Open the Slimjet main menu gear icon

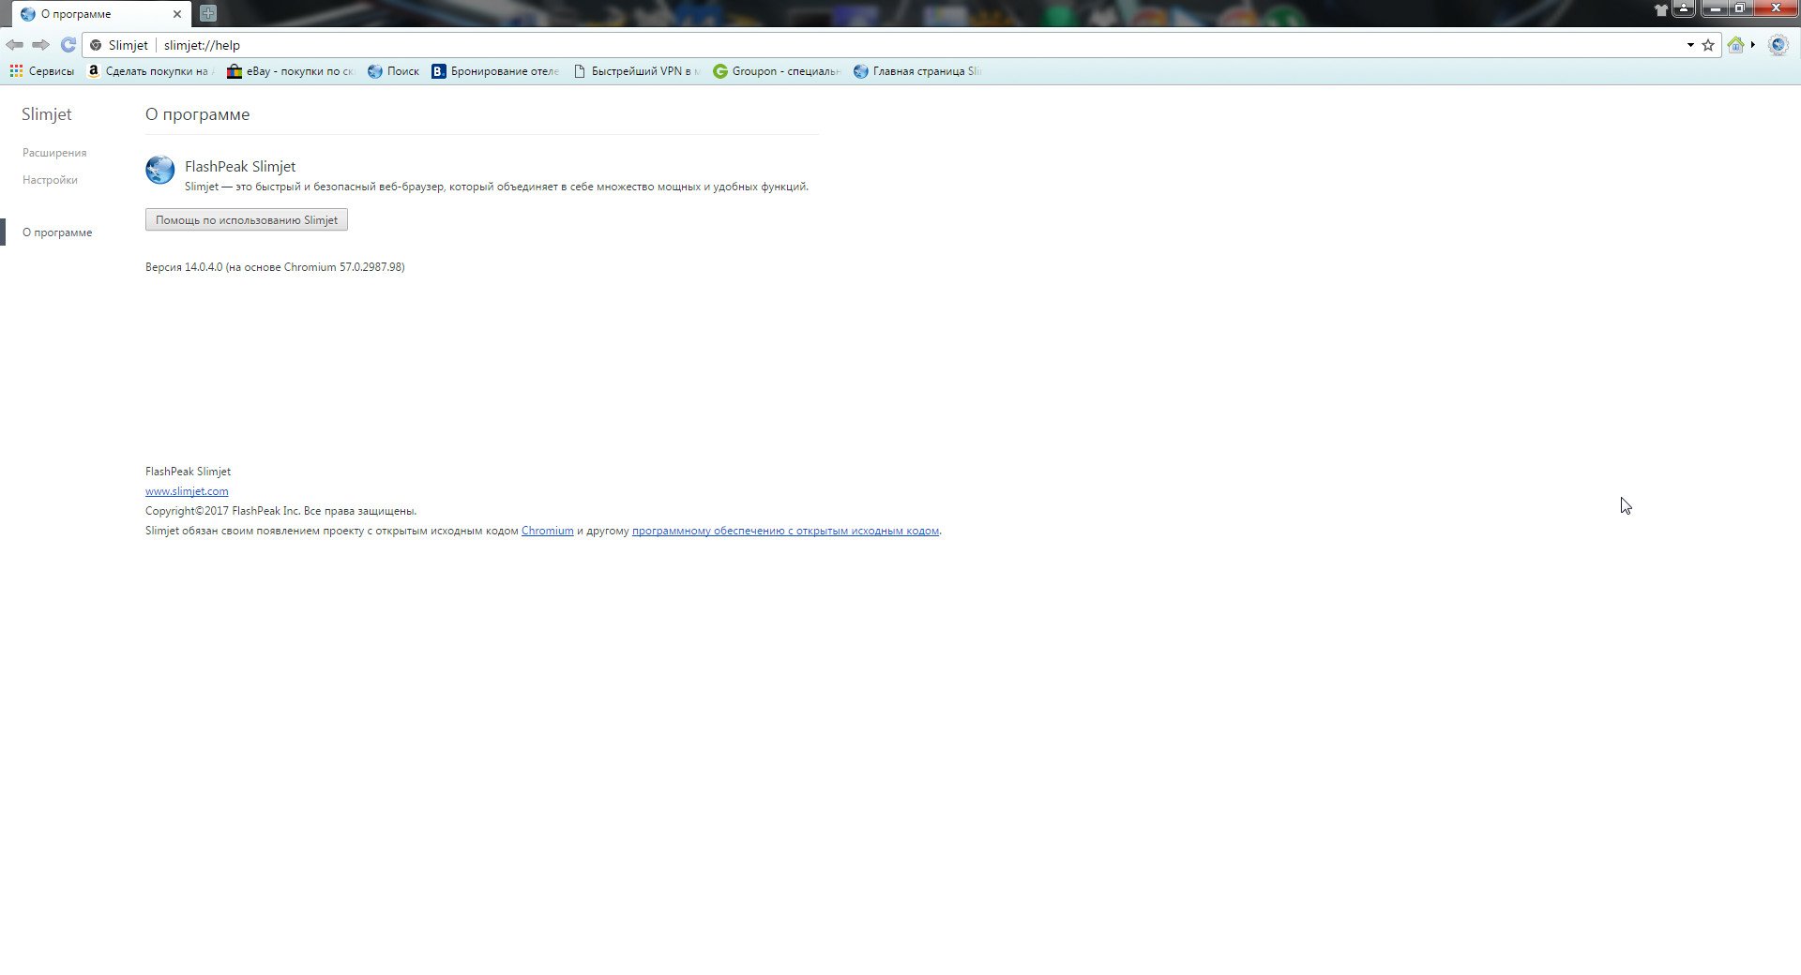1778,45
